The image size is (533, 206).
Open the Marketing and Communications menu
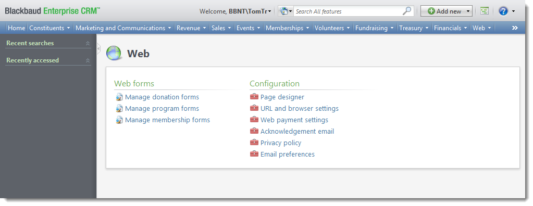123,28
